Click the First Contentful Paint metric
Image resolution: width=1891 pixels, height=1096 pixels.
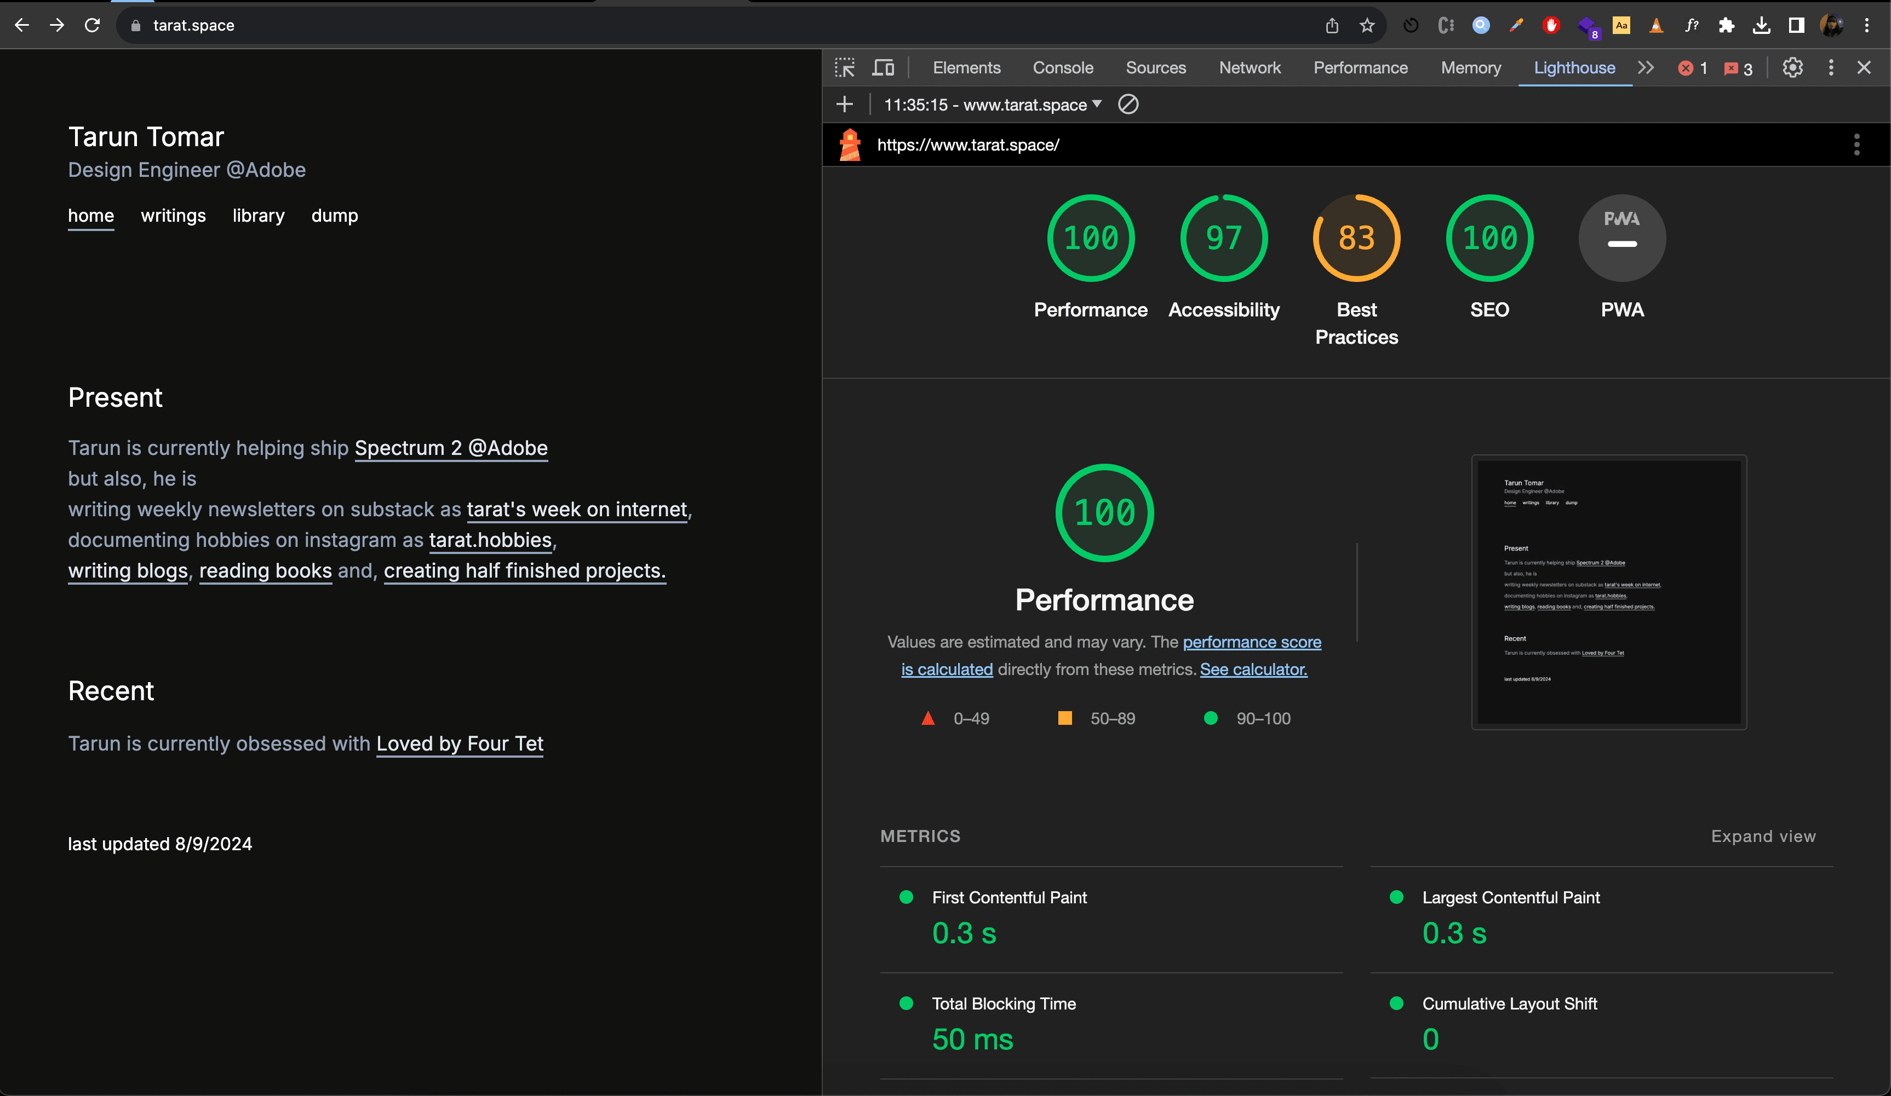click(1111, 919)
